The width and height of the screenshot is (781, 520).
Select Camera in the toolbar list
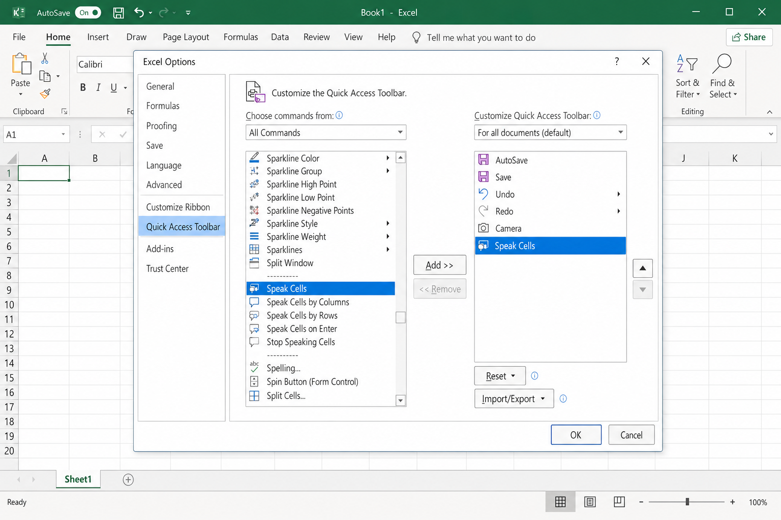(x=550, y=229)
